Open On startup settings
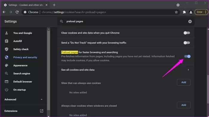 [19, 90]
